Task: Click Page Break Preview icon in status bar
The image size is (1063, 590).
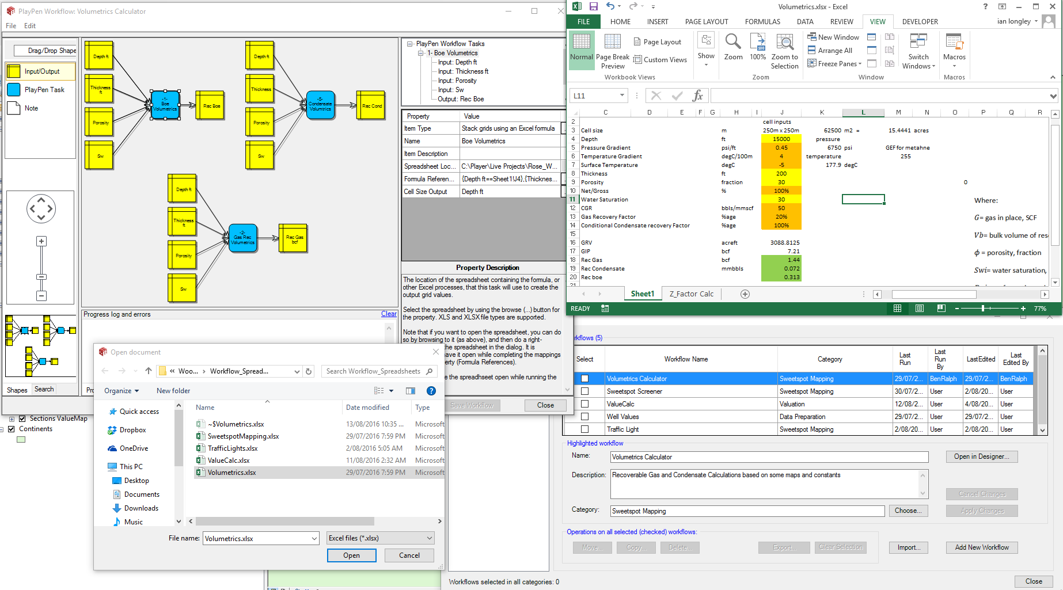Action: pyautogui.click(x=941, y=309)
